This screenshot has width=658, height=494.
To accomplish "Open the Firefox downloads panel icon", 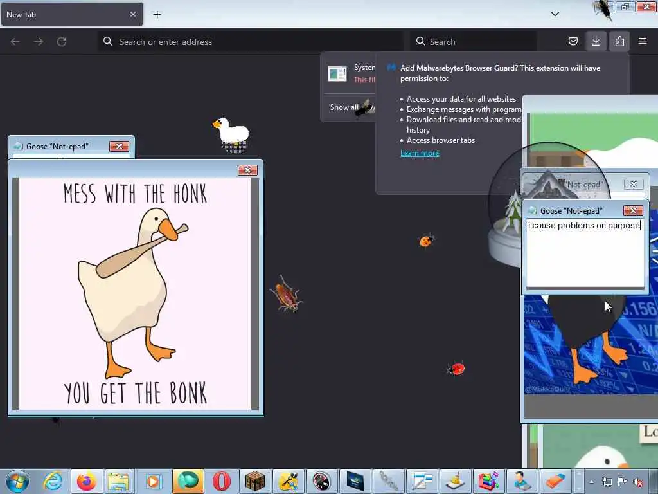I will click(596, 41).
